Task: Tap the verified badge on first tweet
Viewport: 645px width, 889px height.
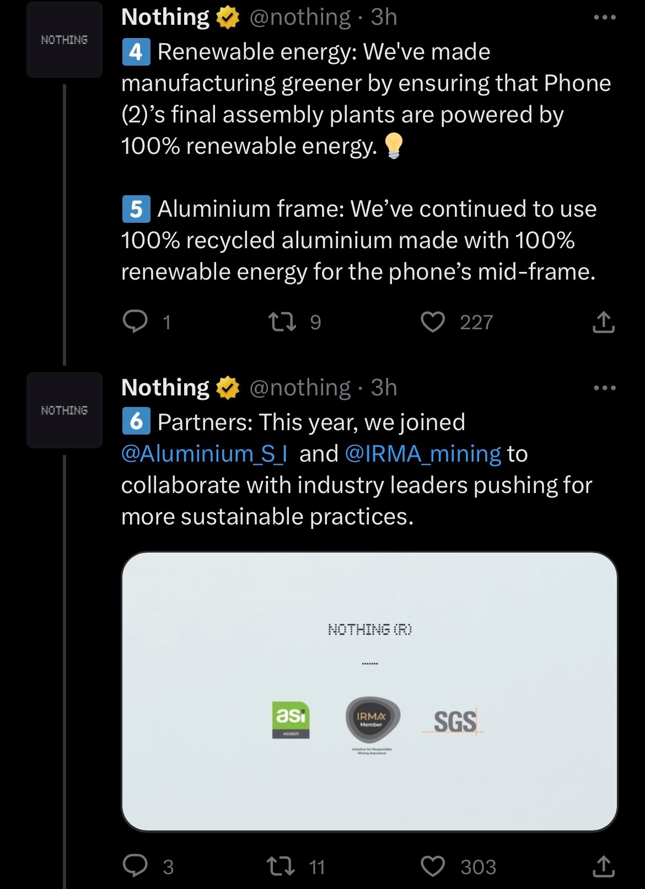Action: (227, 18)
